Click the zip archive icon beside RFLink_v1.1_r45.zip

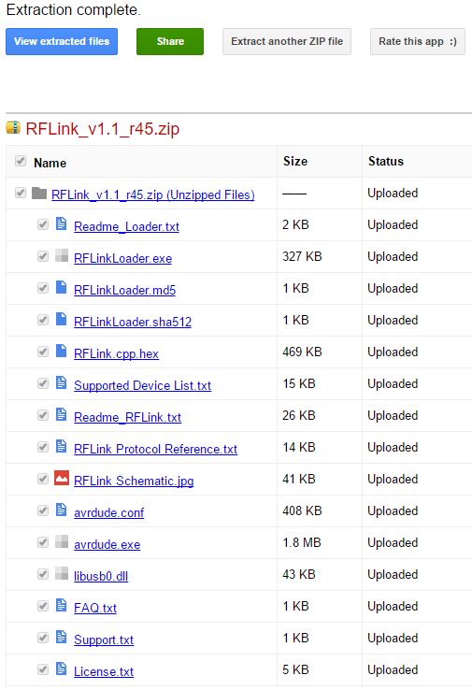tap(13, 127)
